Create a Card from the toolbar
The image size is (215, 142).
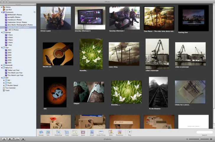[x=67, y=132]
